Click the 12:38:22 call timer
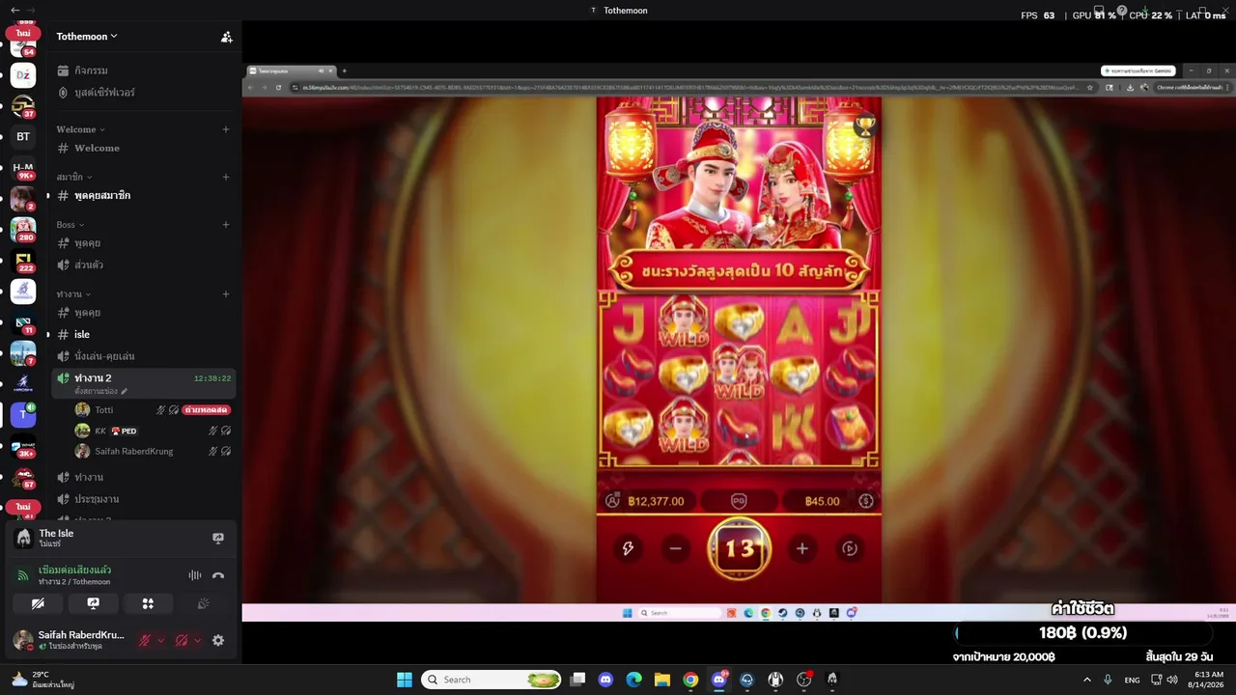 point(212,378)
